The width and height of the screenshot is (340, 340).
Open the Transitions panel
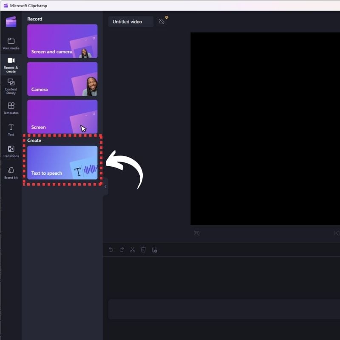pyautogui.click(x=11, y=151)
